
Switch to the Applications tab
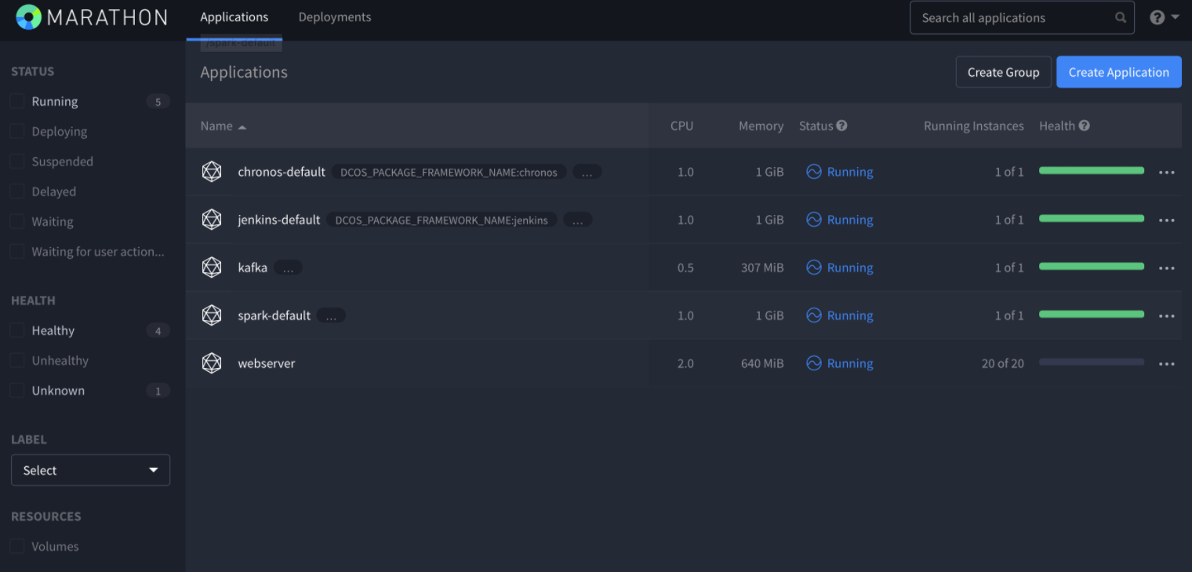[x=234, y=17]
